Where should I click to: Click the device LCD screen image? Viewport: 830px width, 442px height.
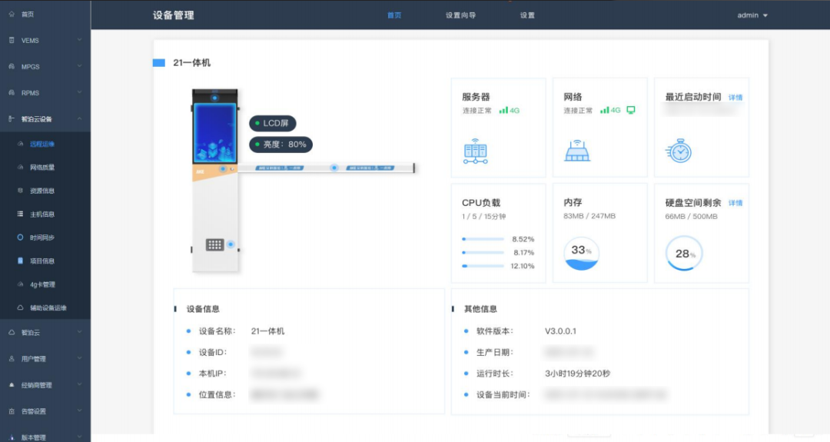pos(215,133)
